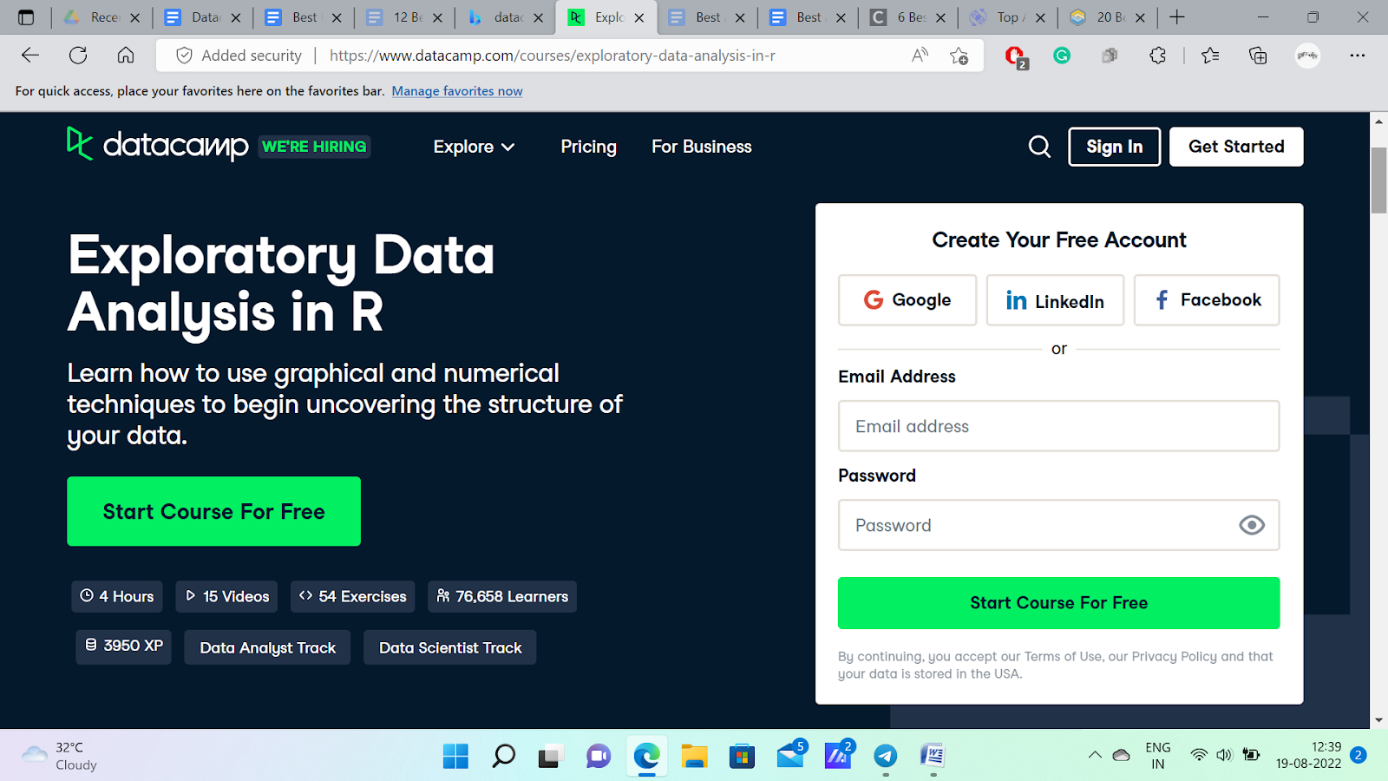
Task: Focus the Password input field
Action: [1058, 525]
